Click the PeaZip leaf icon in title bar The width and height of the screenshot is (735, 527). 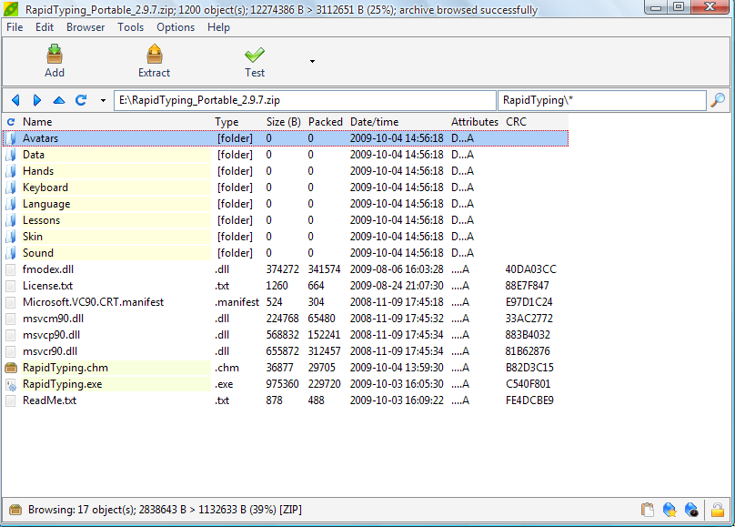[x=11, y=9]
